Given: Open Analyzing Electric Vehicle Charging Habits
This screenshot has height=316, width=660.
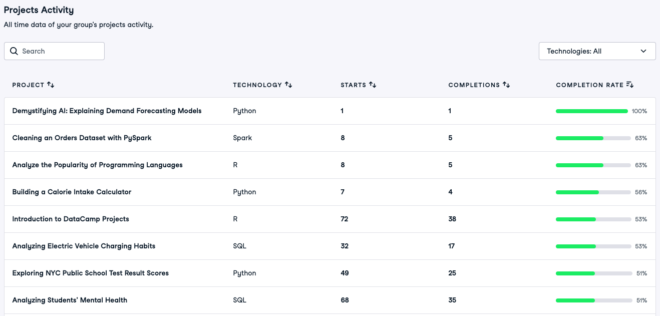Looking at the screenshot, I should 84,246.
